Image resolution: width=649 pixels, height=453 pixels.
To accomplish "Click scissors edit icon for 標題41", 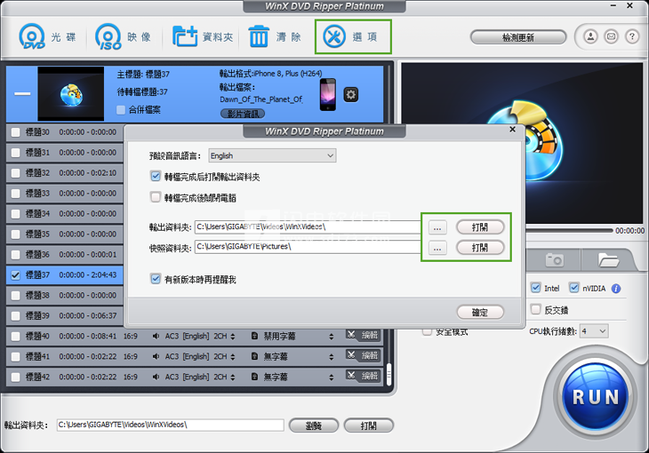I will pyautogui.click(x=351, y=355).
